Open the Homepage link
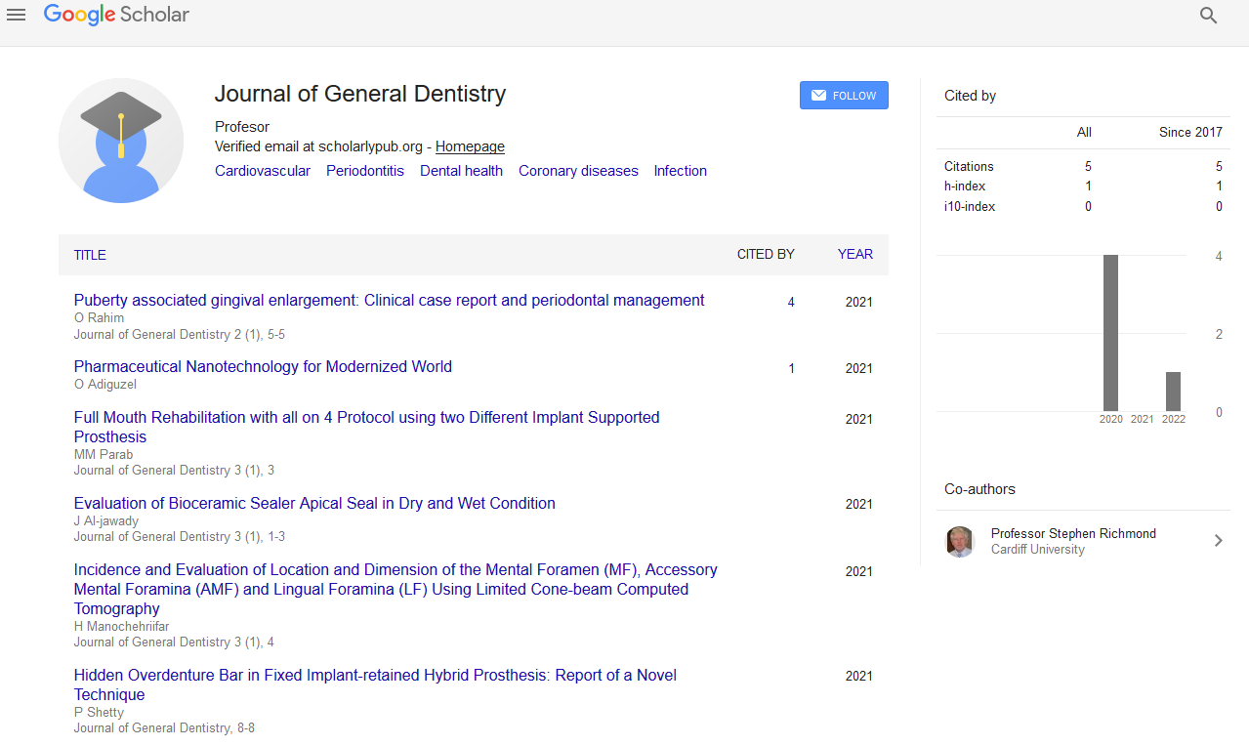The image size is (1249, 746). 470,146
